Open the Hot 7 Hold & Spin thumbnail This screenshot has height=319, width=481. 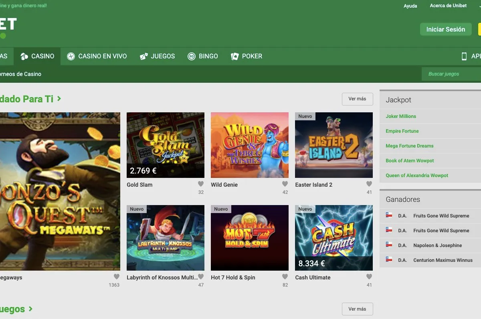[250, 238]
